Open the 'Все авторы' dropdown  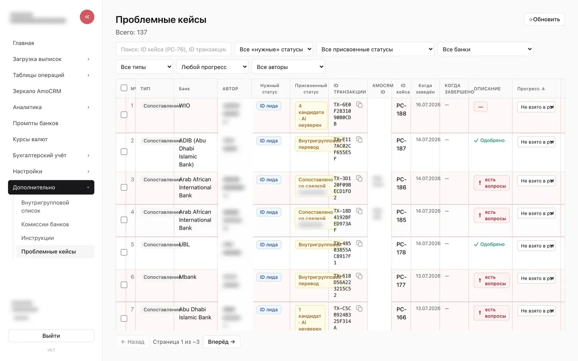pos(288,67)
